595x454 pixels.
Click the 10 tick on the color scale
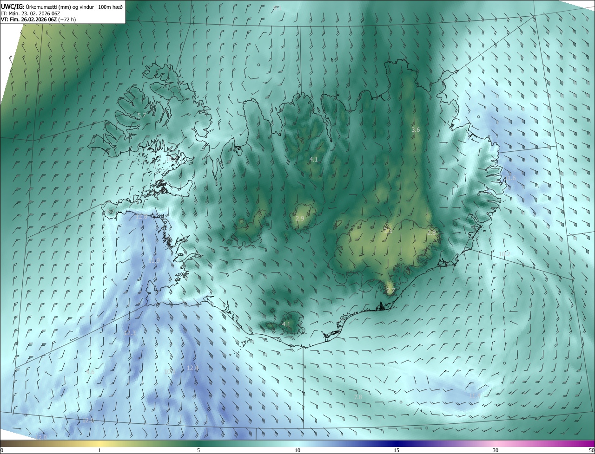click(x=297, y=450)
